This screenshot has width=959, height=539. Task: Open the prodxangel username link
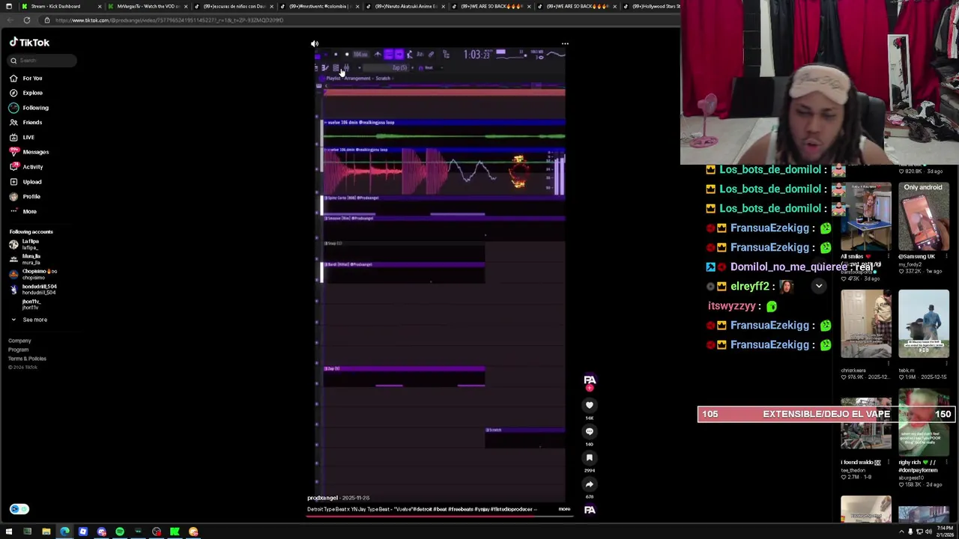(322, 498)
